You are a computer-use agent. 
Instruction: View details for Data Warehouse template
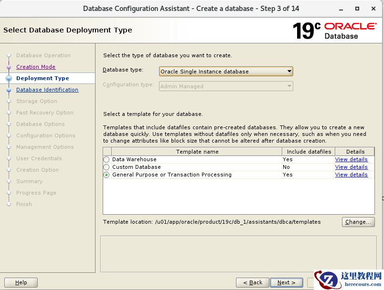point(351,159)
